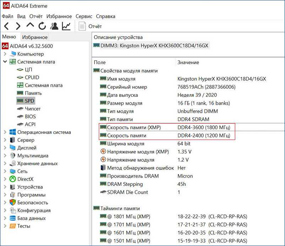
Task: Click the Forward navigation arrow
Action: click(18, 26)
